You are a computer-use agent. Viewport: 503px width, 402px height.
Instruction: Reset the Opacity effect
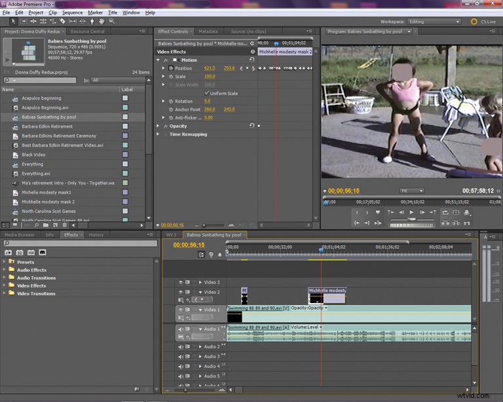click(251, 126)
